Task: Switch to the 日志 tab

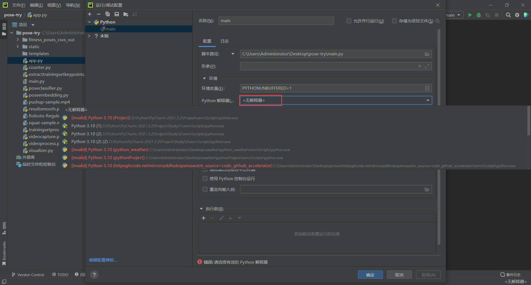Action: click(224, 41)
